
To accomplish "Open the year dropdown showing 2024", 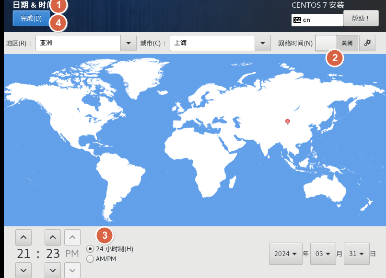I will [286, 254].
